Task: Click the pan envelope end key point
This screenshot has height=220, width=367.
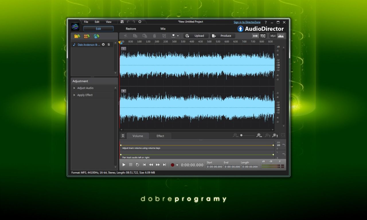Action: coord(273,154)
